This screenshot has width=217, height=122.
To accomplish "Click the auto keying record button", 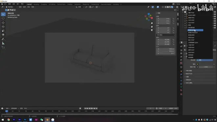I will 80,109.
